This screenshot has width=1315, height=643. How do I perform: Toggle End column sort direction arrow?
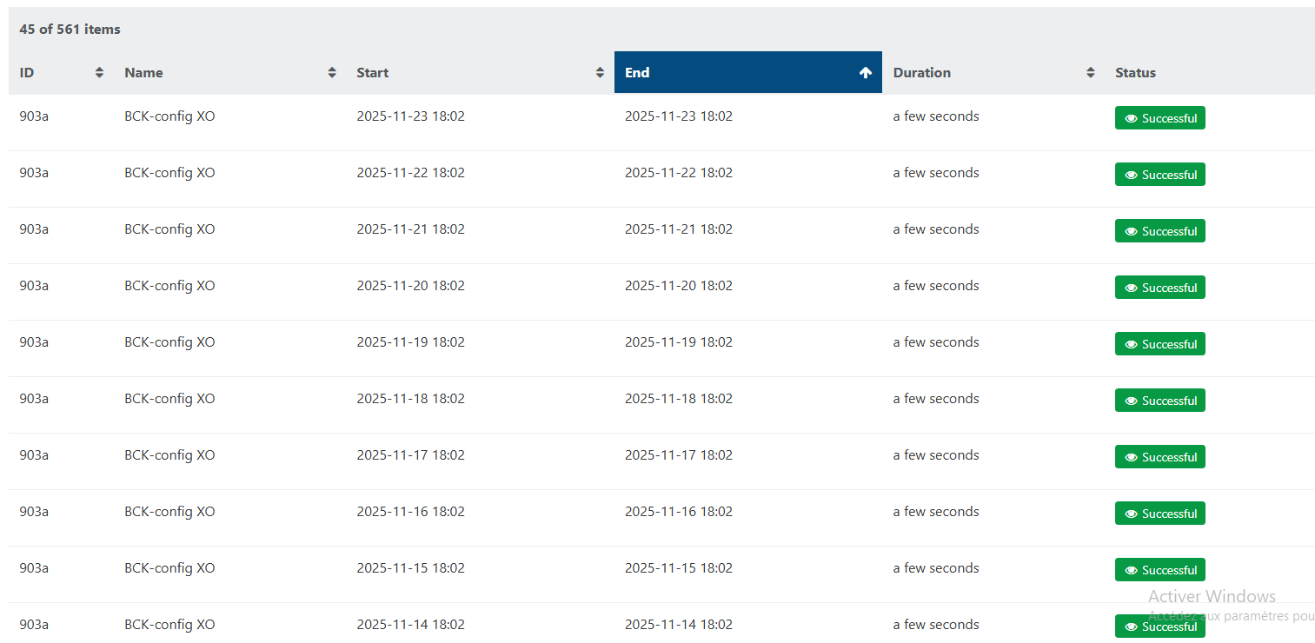tap(865, 73)
